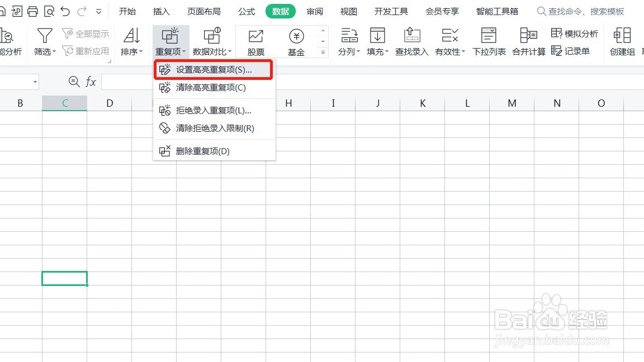This screenshot has height=362, width=644.
Task: Switch to 公式 tab
Action: tap(247, 12)
